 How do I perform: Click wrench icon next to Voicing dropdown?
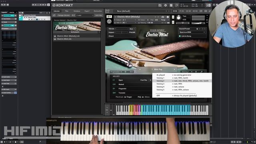click(202, 72)
